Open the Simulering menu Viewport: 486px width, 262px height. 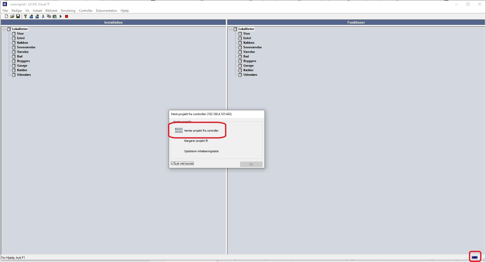[x=68, y=11]
